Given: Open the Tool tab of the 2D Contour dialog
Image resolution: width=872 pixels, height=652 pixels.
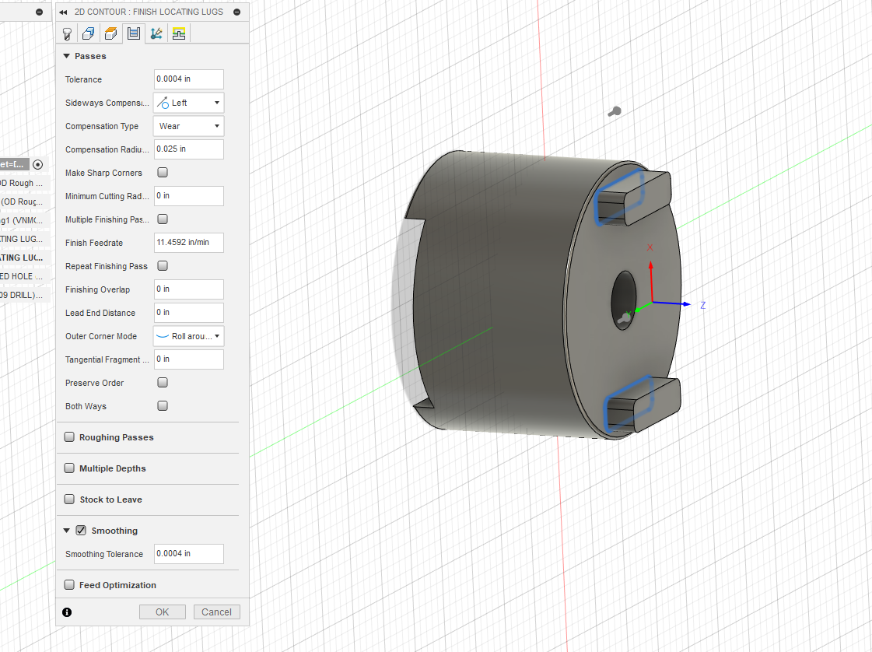Looking at the screenshot, I should [67, 33].
